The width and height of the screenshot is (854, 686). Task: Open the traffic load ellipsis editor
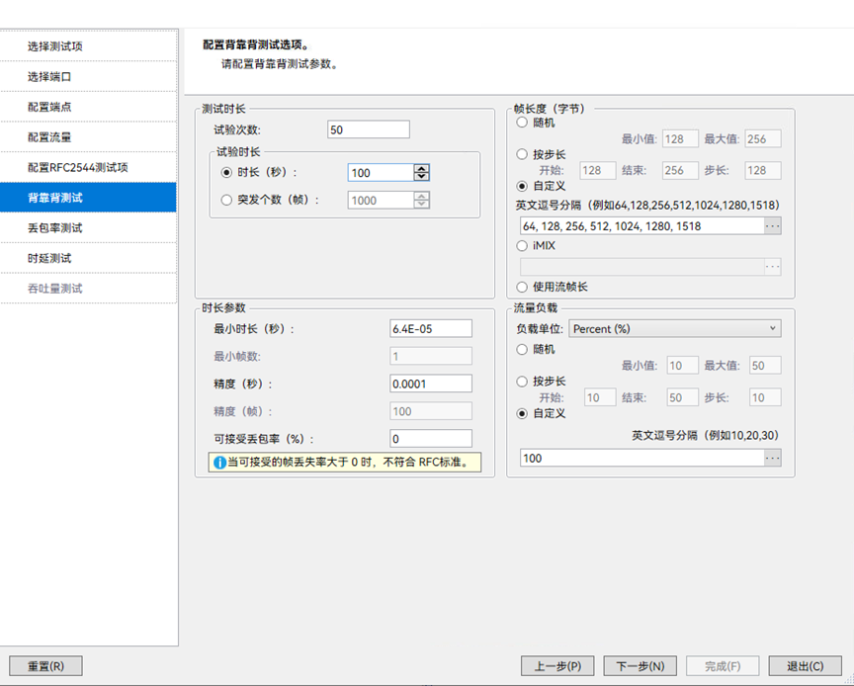coord(773,458)
